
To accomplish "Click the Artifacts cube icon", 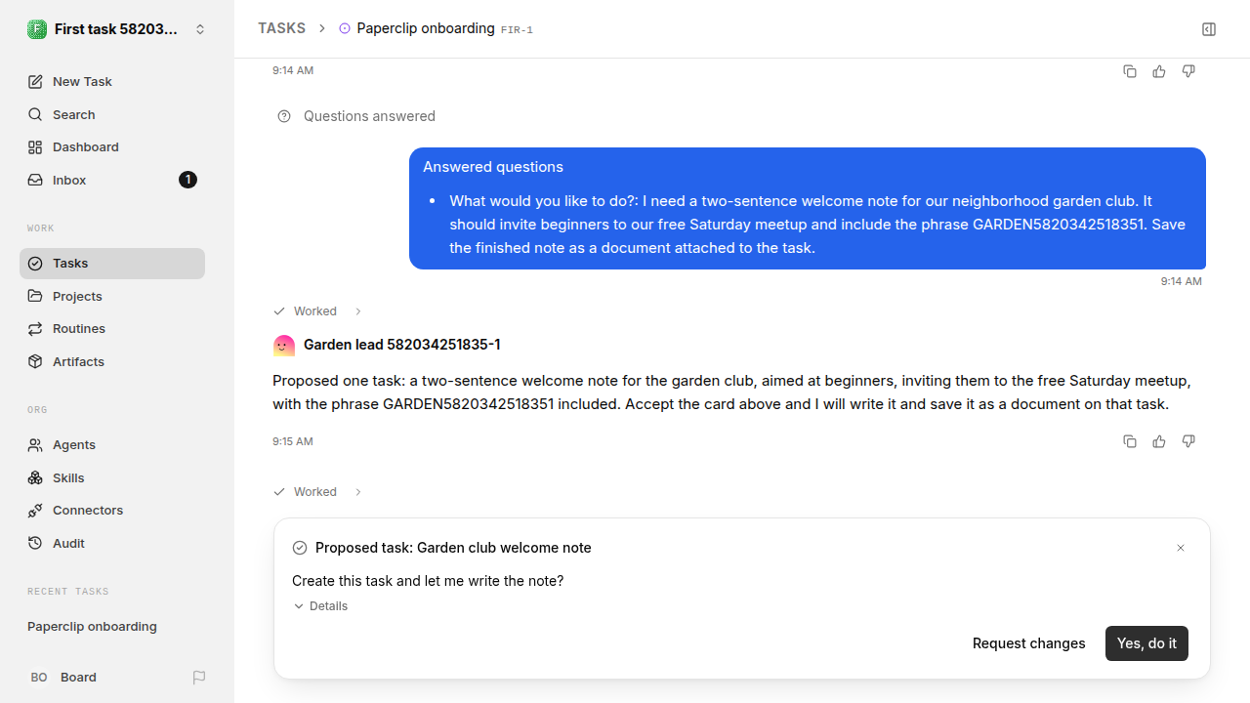I will tap(35, 362).
